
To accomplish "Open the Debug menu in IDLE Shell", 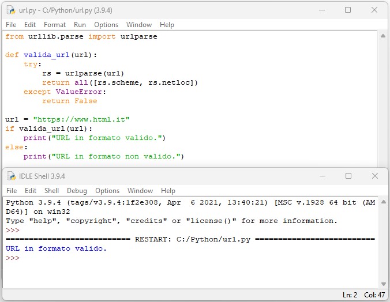I will [77, 191].
